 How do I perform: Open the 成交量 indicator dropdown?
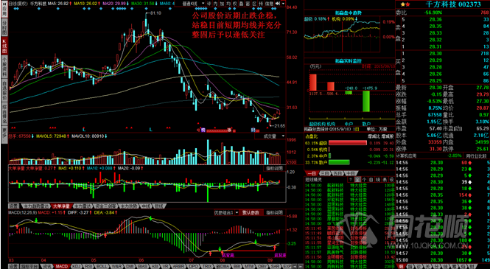point(270,136)
